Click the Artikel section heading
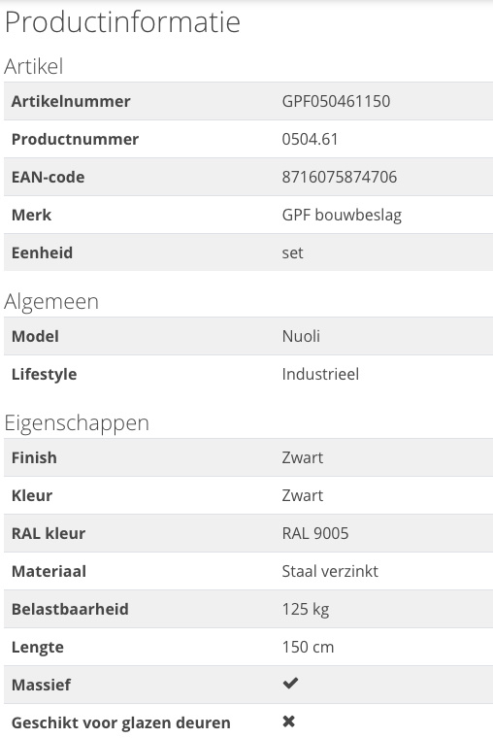This screenshot has width=493, height=738. coord(33,66)
